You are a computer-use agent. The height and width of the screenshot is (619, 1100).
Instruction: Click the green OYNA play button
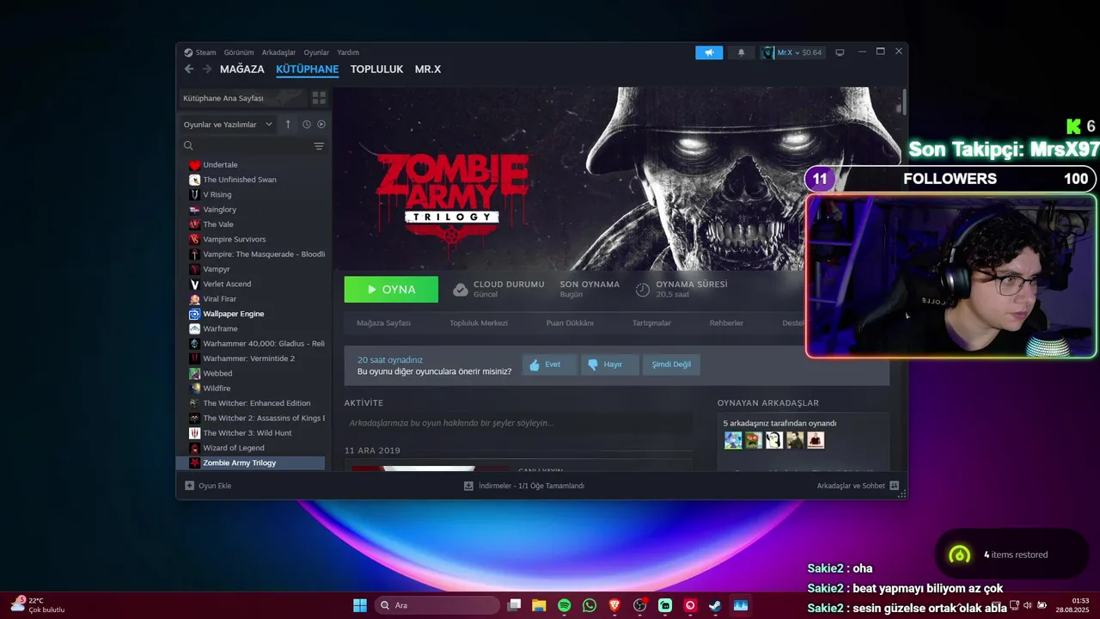(x=391, y=290)
